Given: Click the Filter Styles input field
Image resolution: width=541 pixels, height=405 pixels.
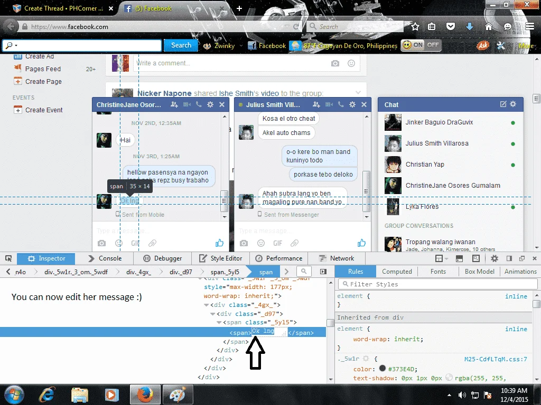Looking at the screenshot, I should tap(437, 284).
